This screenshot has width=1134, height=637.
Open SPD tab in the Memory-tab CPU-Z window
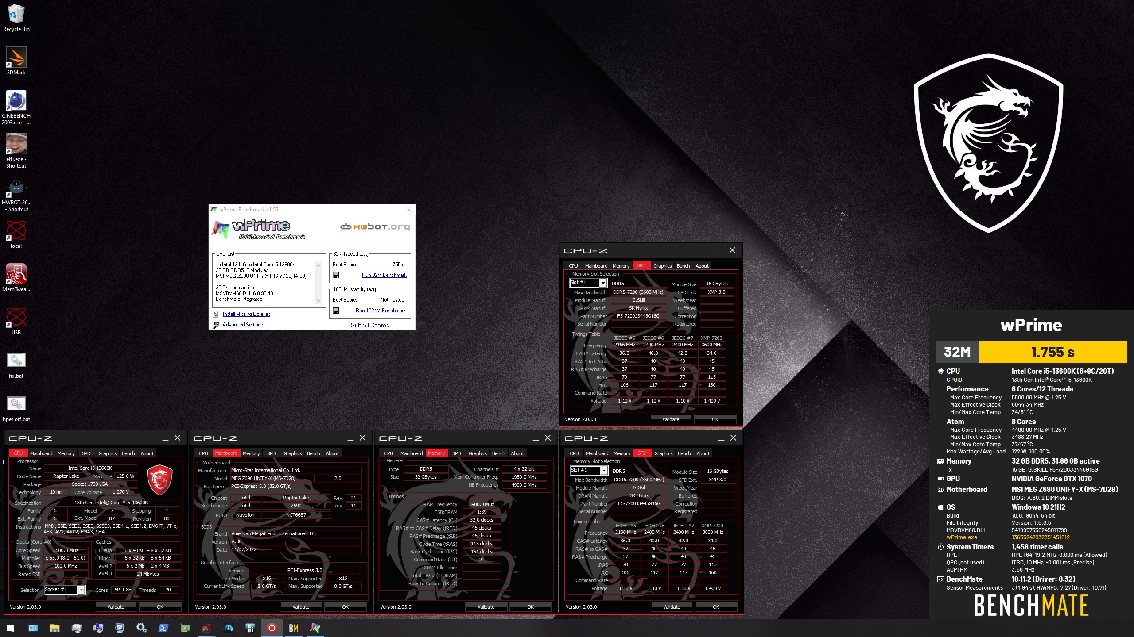pyautogui.click(x=456, y=453)
